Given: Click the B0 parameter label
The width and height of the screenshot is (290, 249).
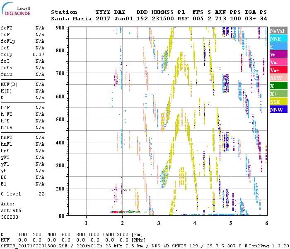Looking at the screenshot, I should [x=4, y=177].
